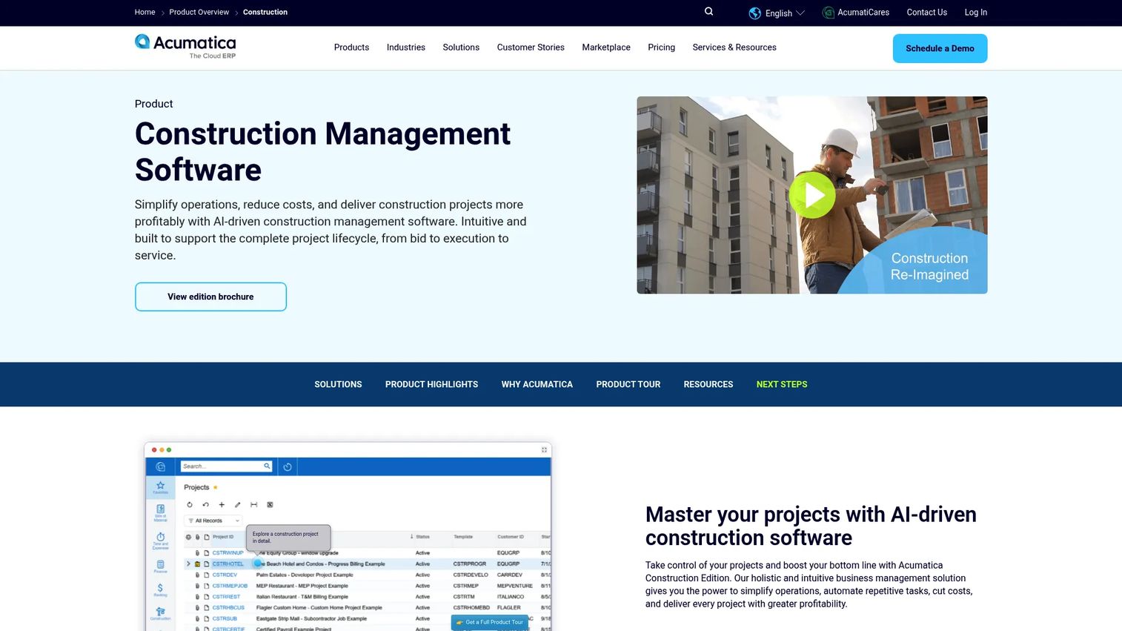Open the CSTRMEPJOB project link
Image resolution: width=1122 pixels, height=631 pixels.
click(230, 586)
